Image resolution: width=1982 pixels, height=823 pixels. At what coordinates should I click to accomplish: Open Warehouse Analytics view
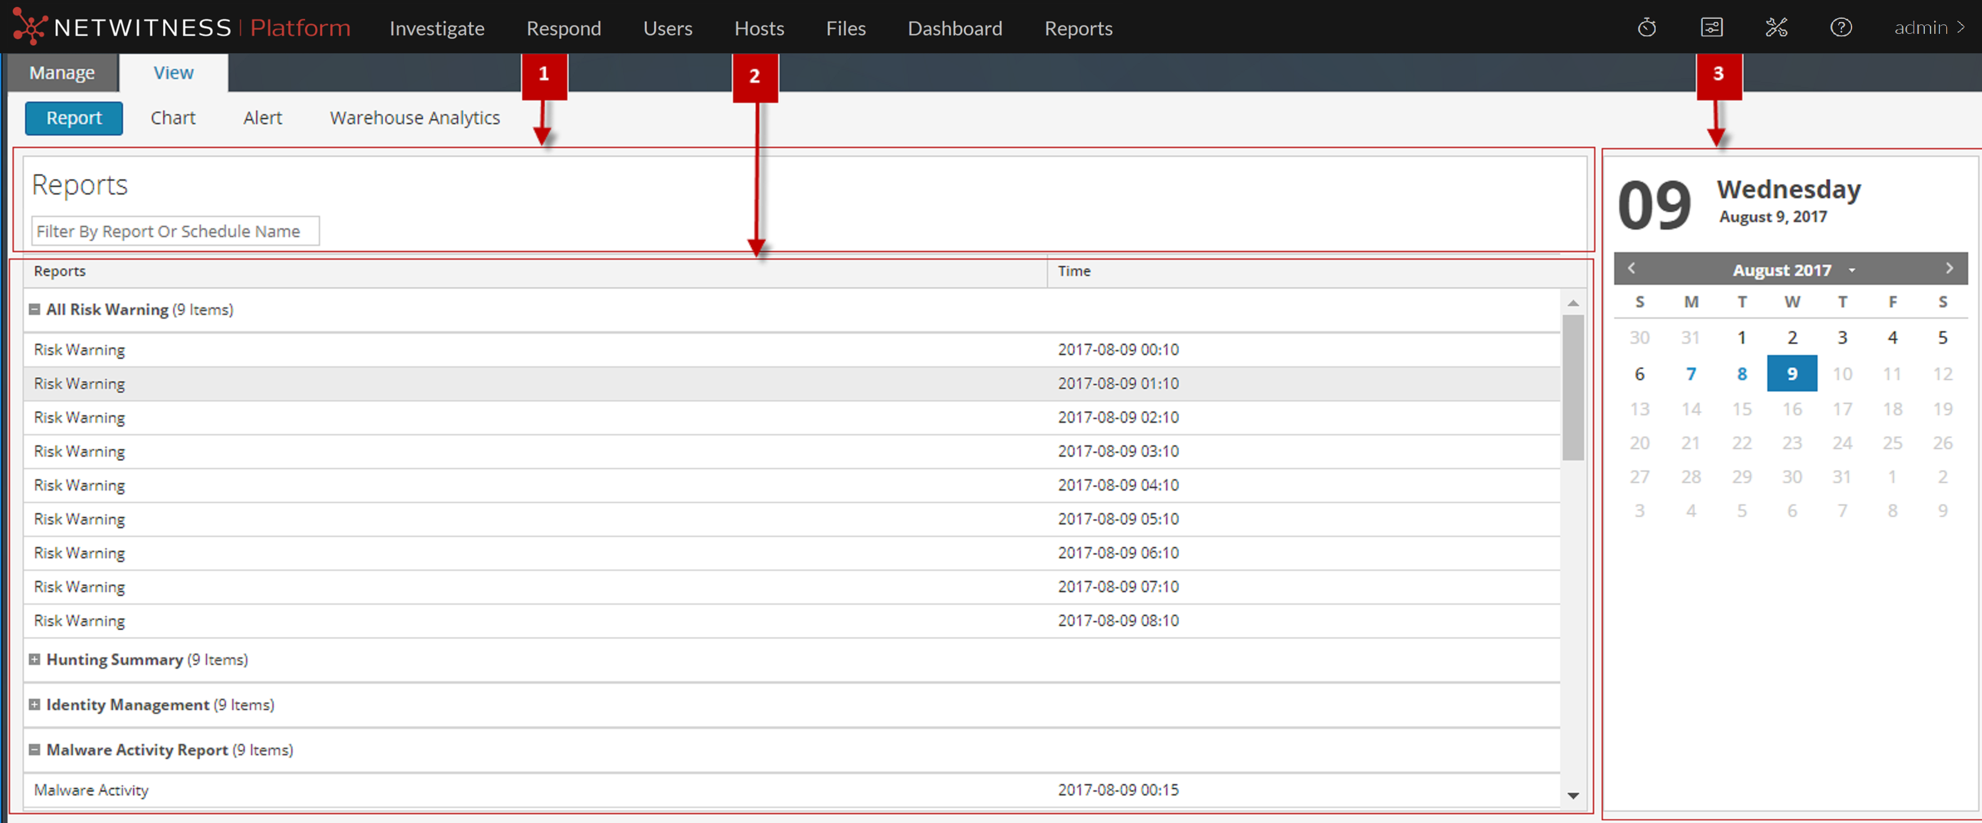[415, 118]
